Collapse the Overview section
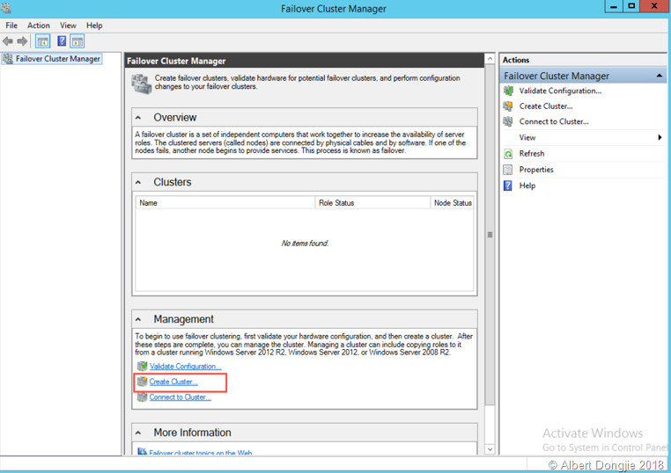This screenshot has width=671, height=473. pyautogui.click(x=138, y=118)
